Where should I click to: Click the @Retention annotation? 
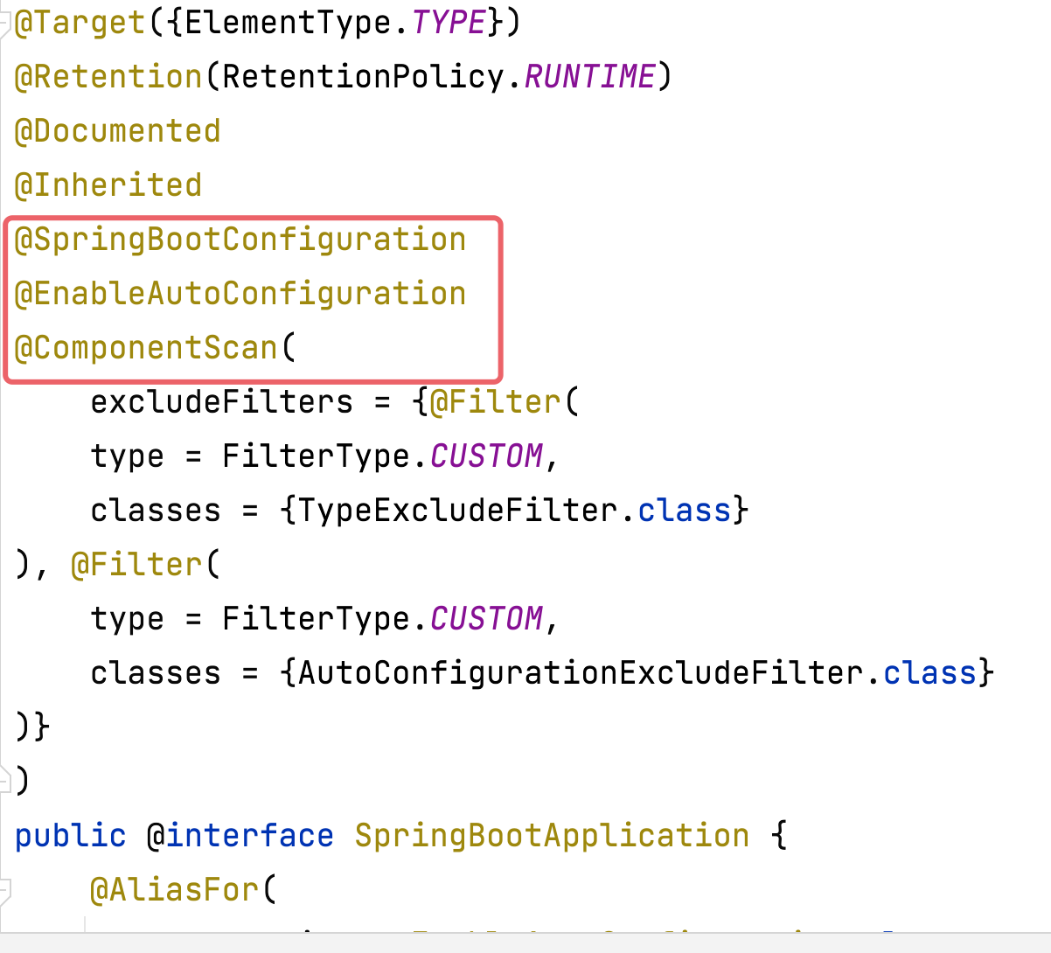pyautogui.click(x=108, y=77)
